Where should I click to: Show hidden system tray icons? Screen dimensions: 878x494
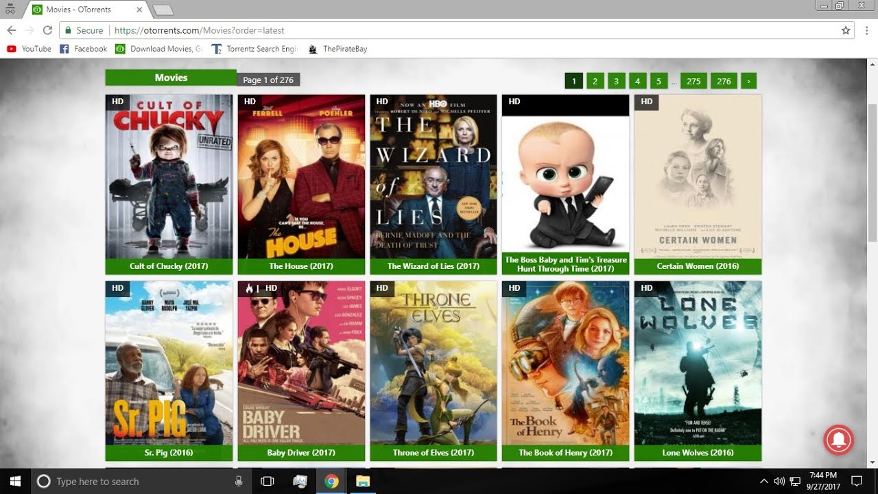(764, 481)
